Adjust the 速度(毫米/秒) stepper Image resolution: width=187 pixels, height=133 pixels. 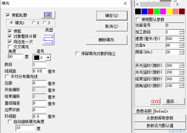point(182,39)
